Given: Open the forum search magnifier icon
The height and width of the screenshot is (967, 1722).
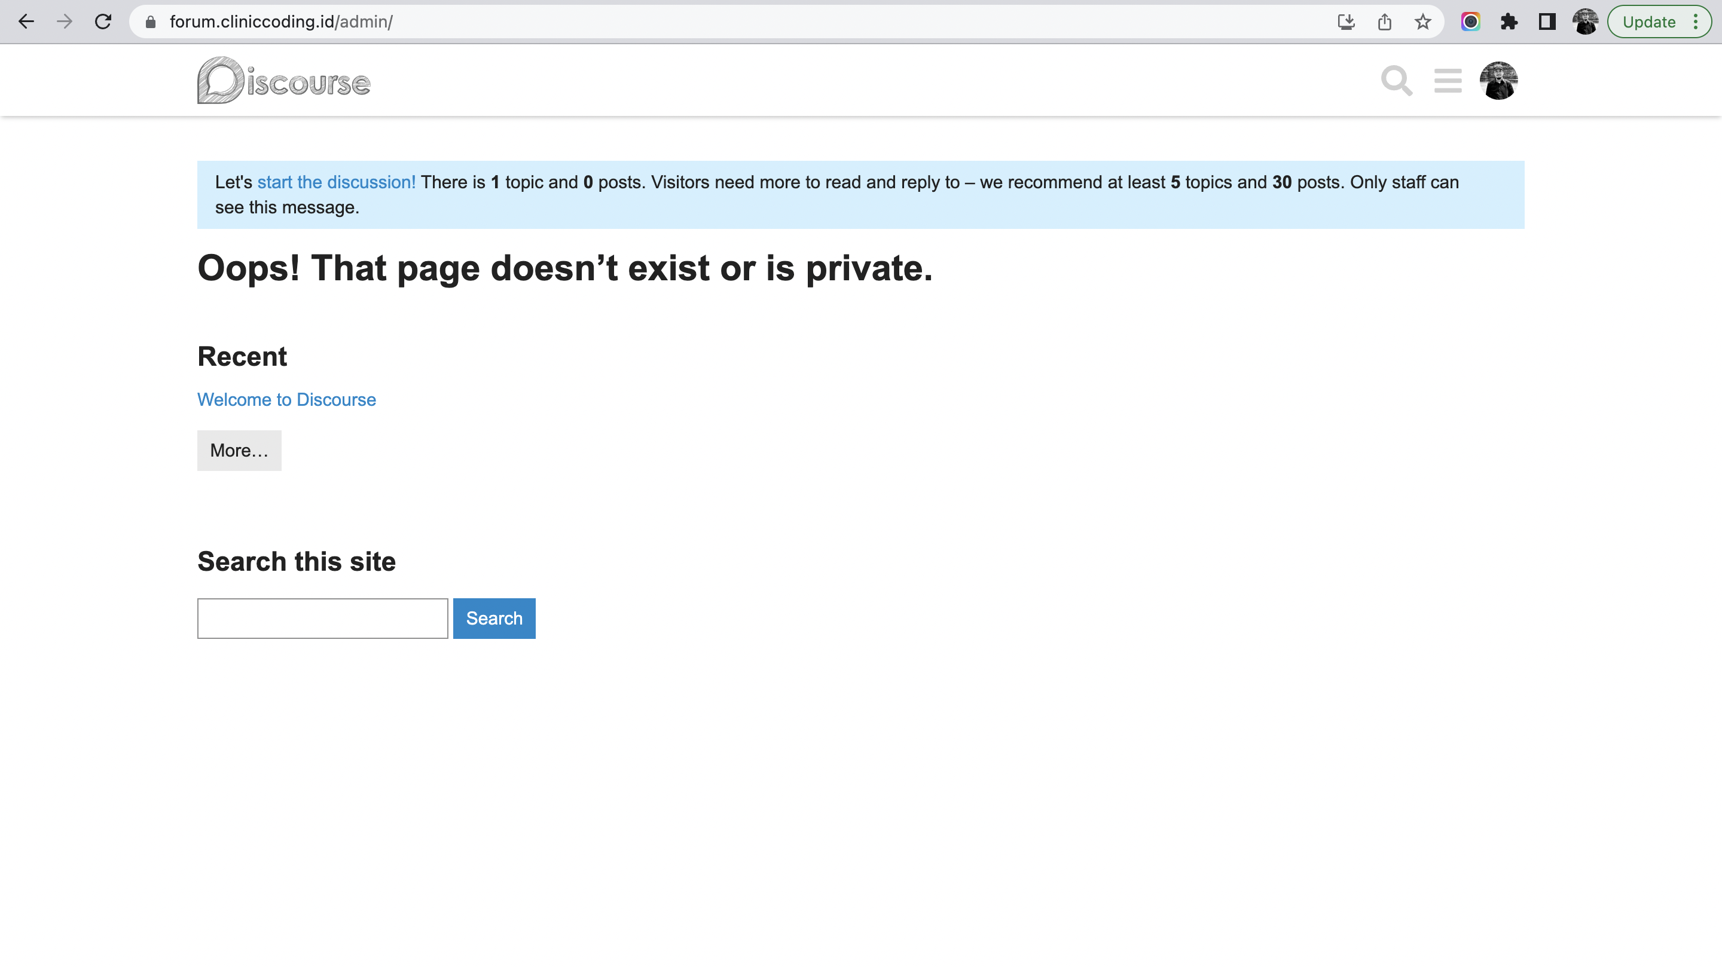Looking at the screenshot, I should [x=1396, y=81].
